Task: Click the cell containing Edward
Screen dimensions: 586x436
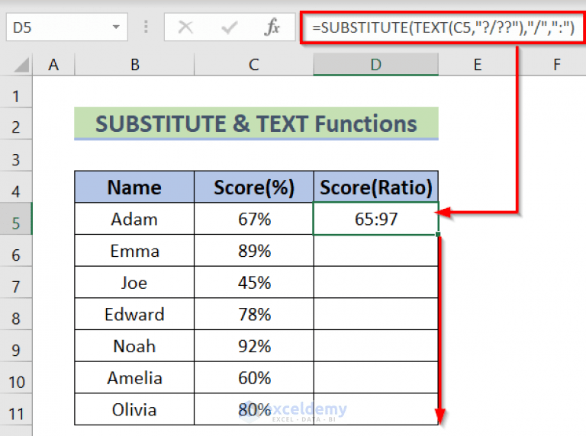Action: pyautogui.click(x=134, y=314)
